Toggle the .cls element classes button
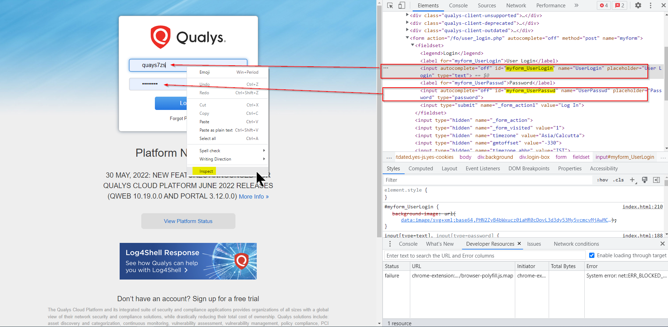668x327 pixels. point(618,180)
